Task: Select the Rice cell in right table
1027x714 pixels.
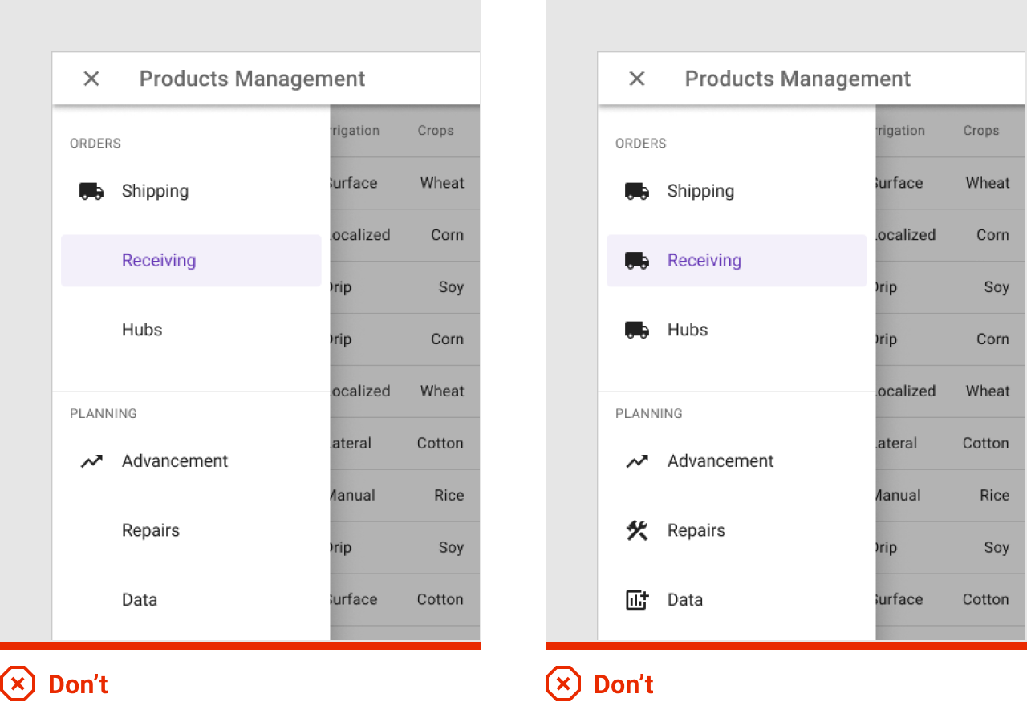Action: pyautogui.click(x=994, y=496)
